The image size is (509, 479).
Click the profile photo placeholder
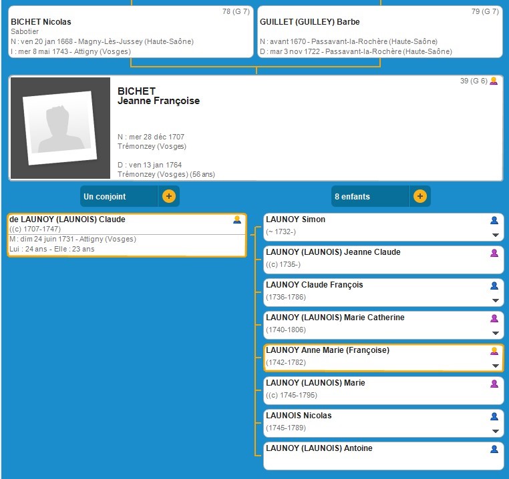60,128
